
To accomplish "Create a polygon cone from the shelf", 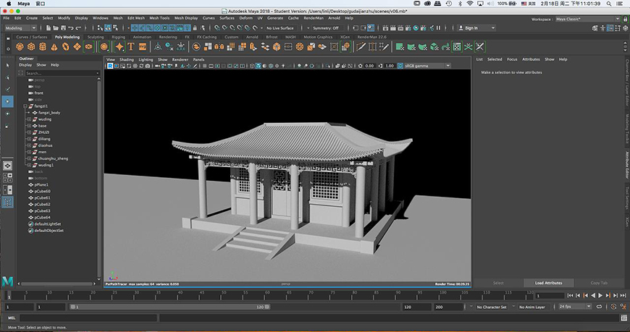I will point(54,47).
